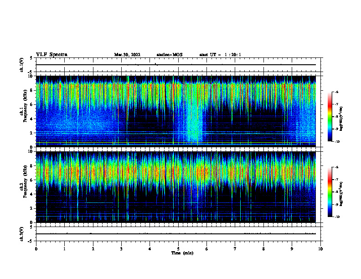Click the ch.3 voltage waveform trace panel
This screenshot has height=279, width=361.
(178, 234)
